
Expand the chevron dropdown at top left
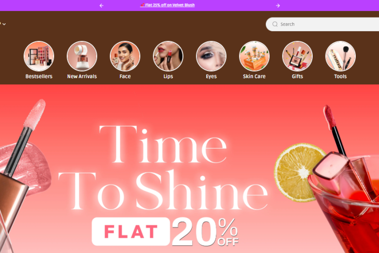(4, 24)
